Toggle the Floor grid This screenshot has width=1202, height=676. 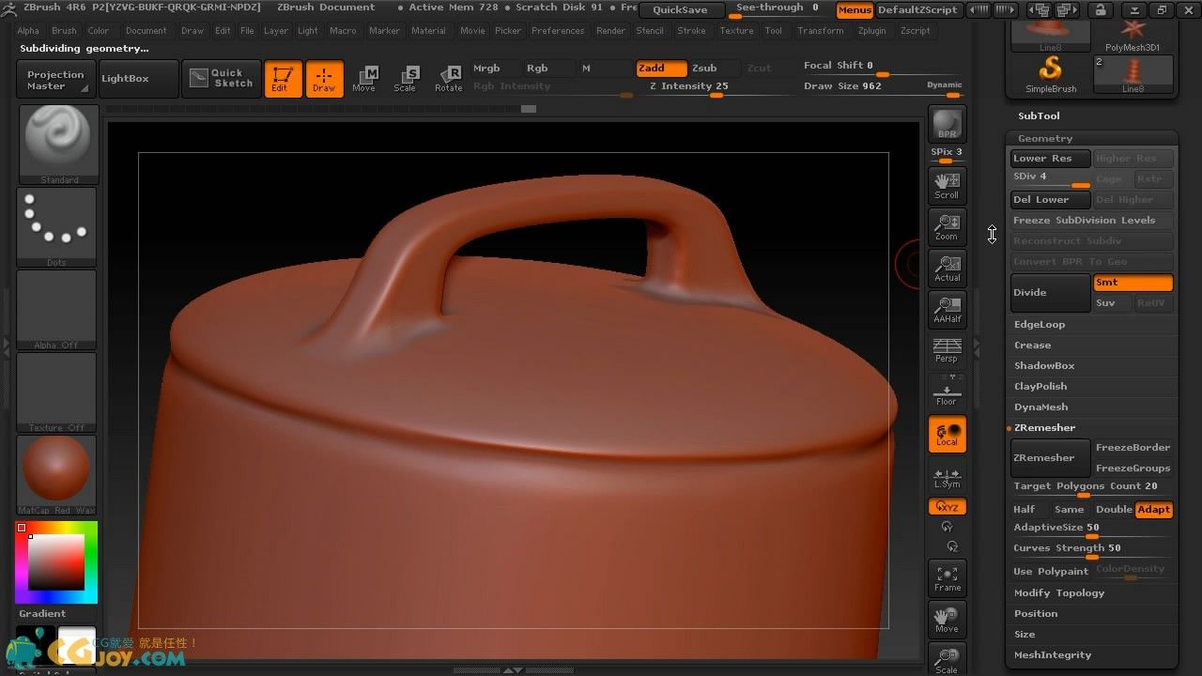(947, 392)
